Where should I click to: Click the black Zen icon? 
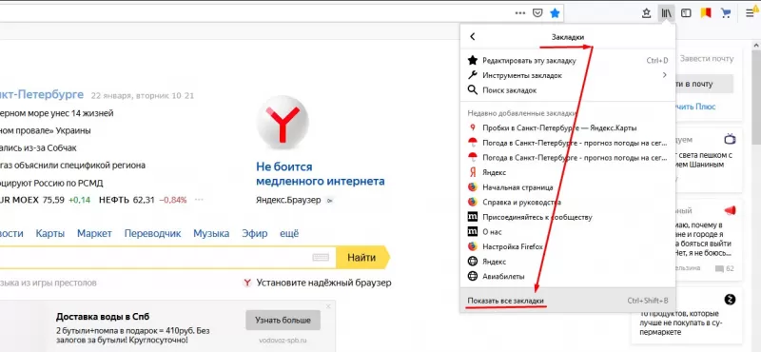[x=730, y=299]
